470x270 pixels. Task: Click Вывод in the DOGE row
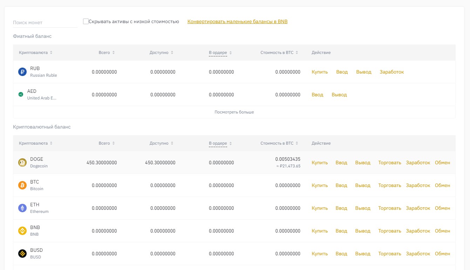(x=363, y=162)
